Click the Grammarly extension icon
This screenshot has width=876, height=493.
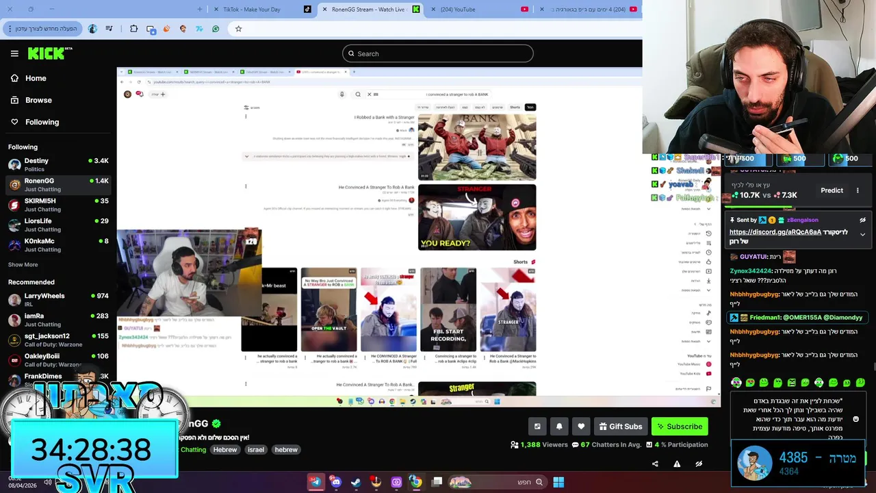pos(216,29)
